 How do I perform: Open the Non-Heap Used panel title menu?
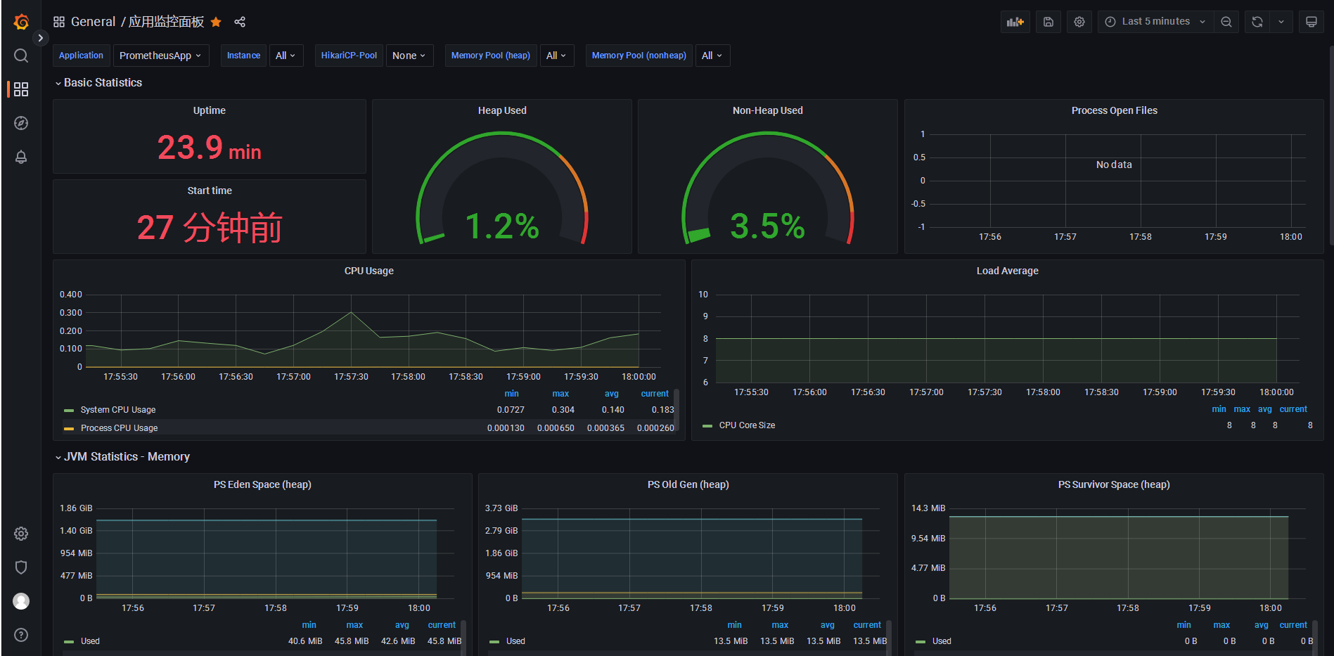click(x=768, y=110)
